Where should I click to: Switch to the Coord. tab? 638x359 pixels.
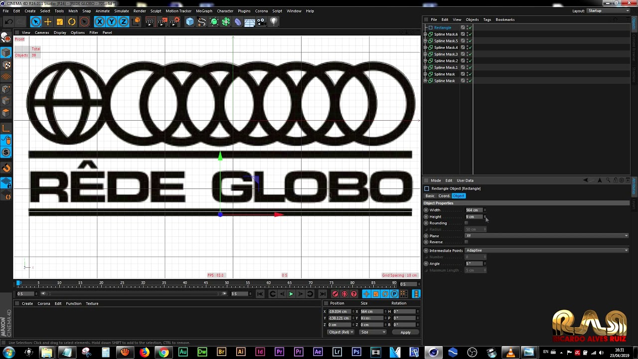[x=444, y=196]
